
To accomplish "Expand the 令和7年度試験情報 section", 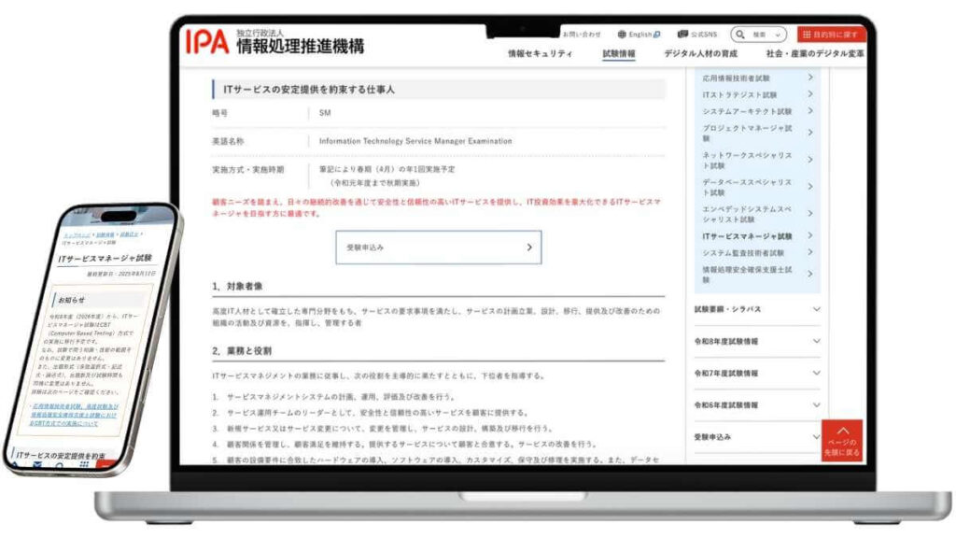I will click(x=816, y=373).
